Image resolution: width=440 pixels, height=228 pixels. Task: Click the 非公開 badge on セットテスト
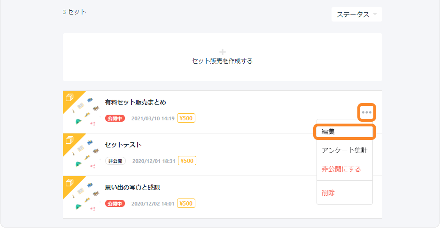(116, 161)
